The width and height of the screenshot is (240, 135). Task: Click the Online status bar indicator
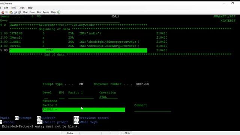coord(70,133)
